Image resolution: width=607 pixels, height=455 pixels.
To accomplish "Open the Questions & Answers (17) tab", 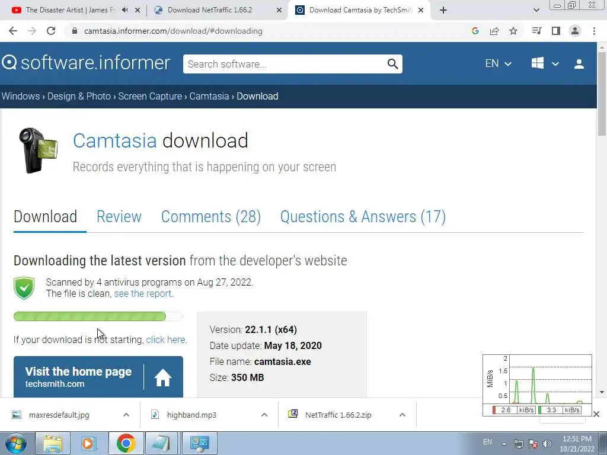I will pyautogui.click(x=363, y=217).
